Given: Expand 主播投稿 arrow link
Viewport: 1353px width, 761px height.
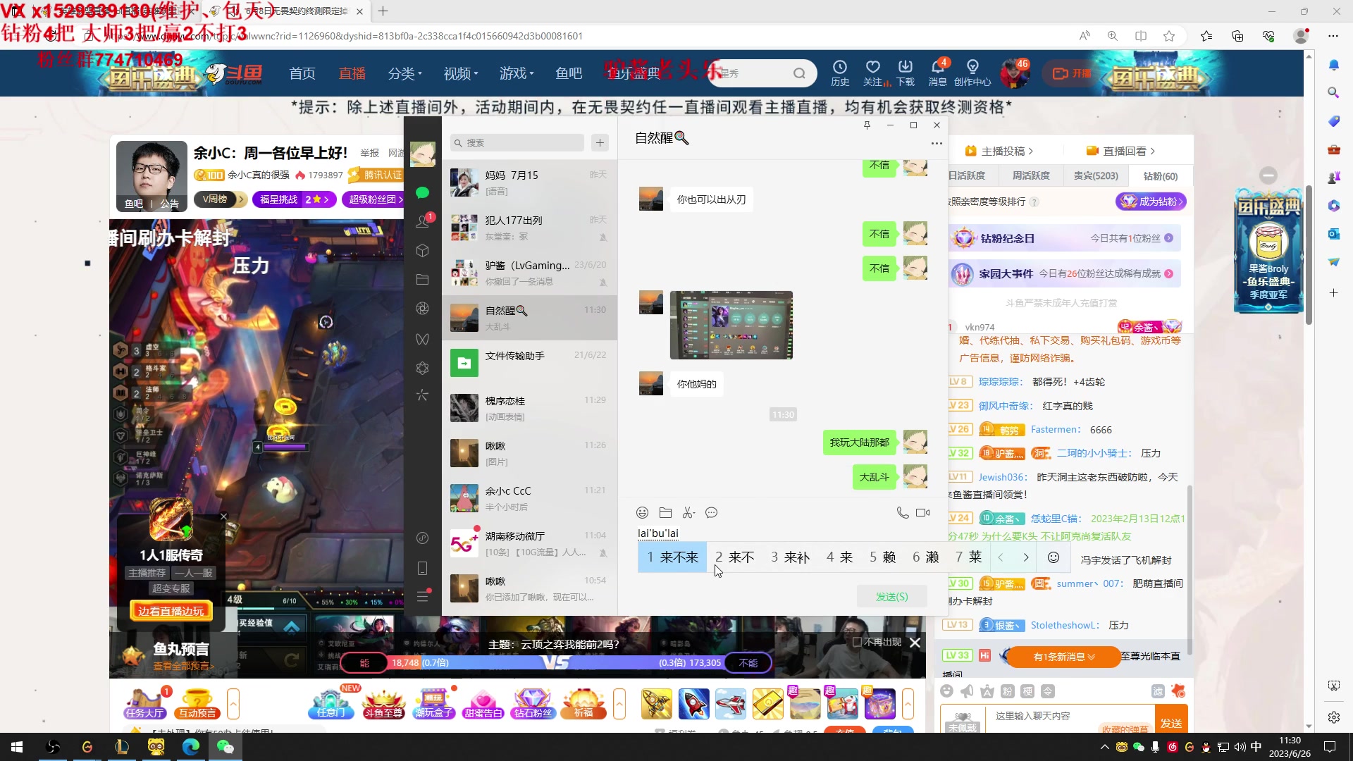Looking at the screenshot, I should [x=999, y=151].
